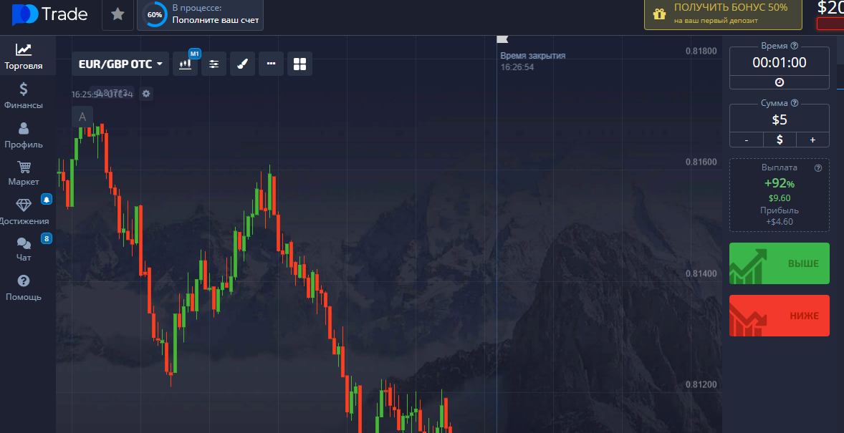844x433 pixels.
Task: Open the indicators sliders panel
Action: click(214, 64)
